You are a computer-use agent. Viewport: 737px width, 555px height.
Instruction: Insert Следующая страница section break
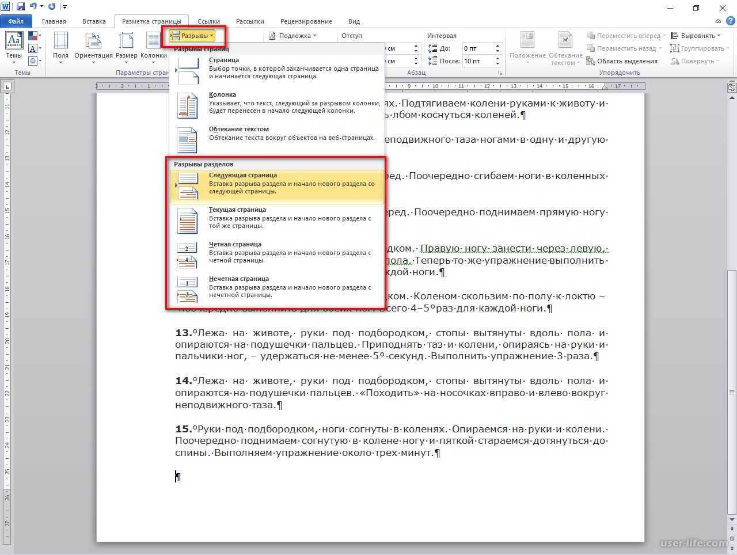click(277, 186)
